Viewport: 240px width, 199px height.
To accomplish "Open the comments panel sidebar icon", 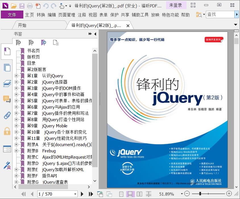I will pos(7,99).
